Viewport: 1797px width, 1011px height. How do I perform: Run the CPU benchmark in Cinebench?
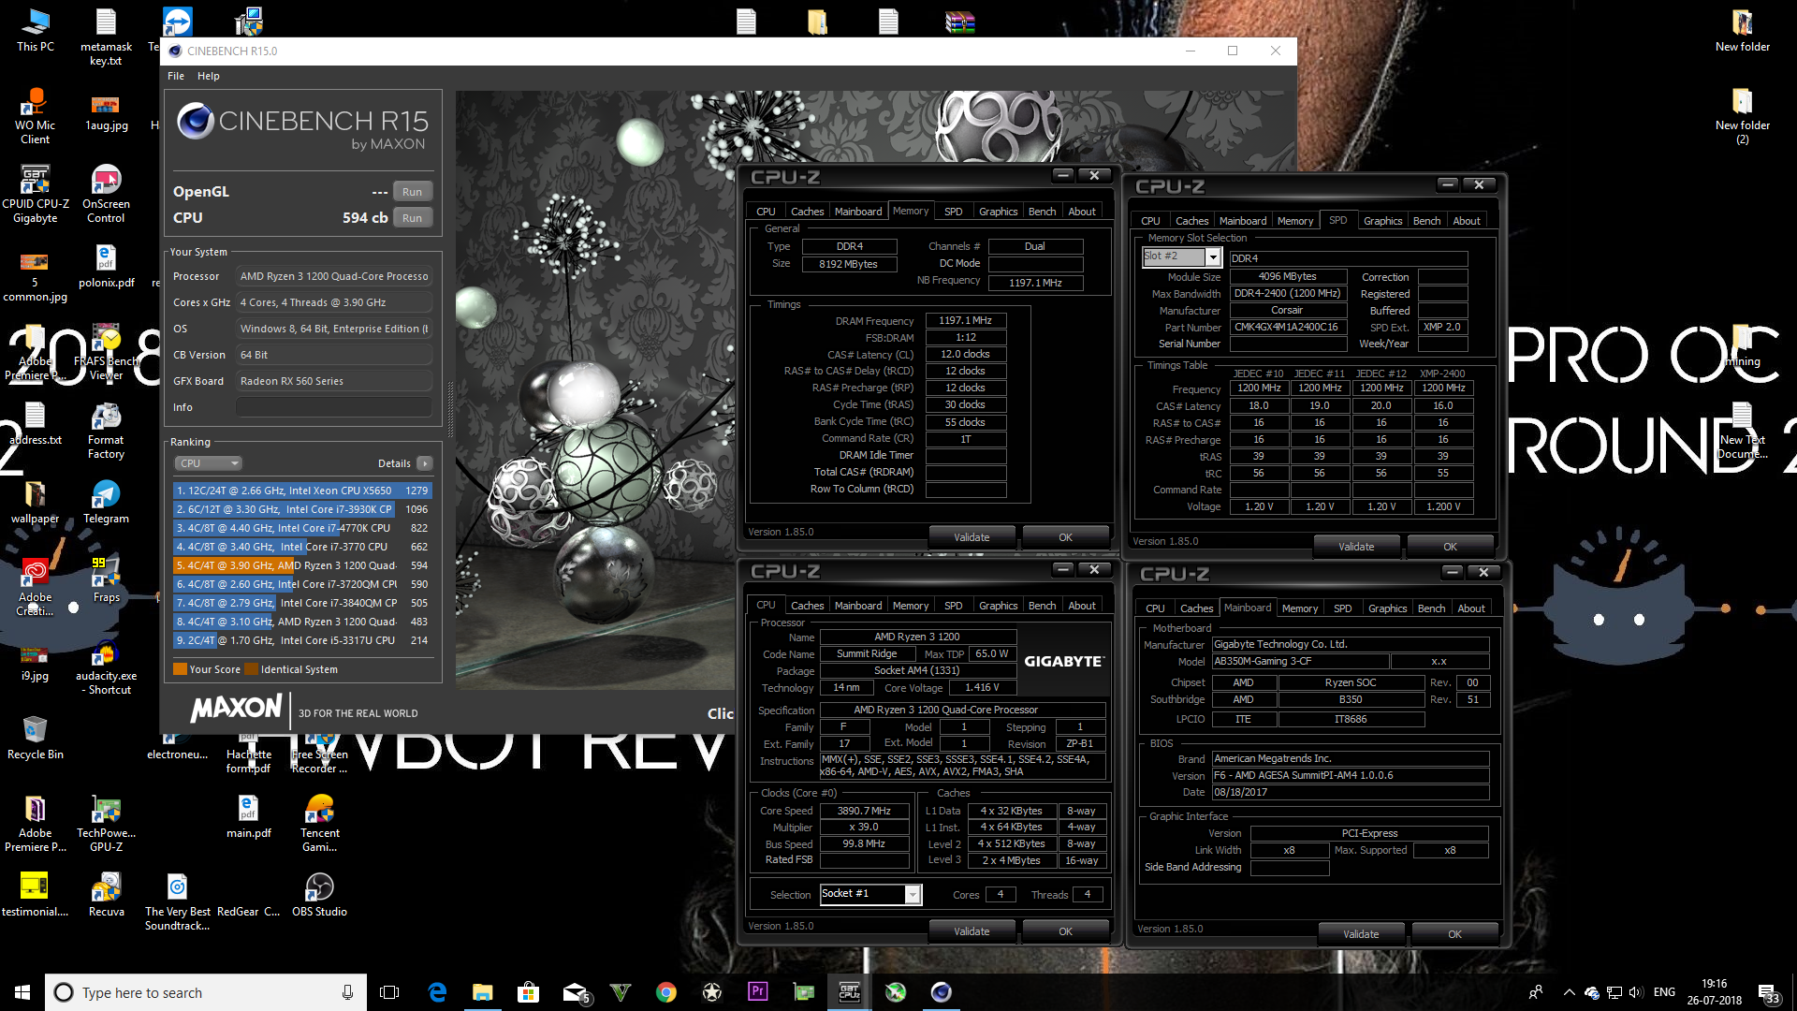(412, 218)
